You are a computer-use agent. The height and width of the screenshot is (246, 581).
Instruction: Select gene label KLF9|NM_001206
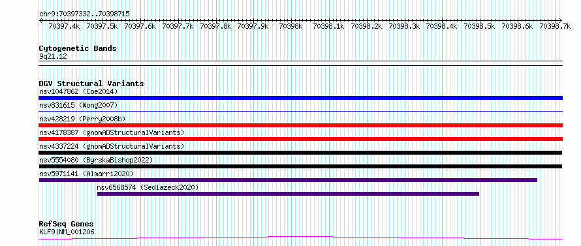67,232
